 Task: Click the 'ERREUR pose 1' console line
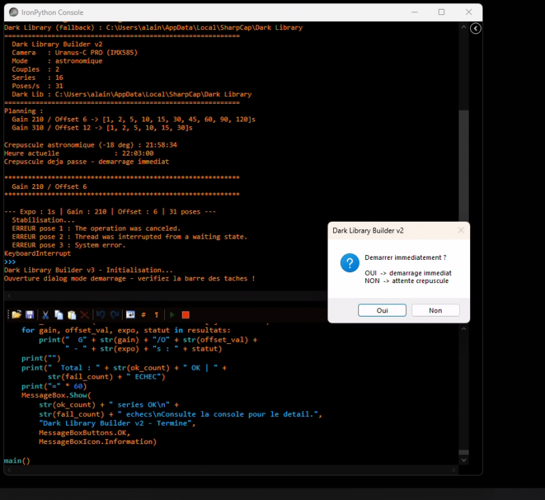click(96, 229)
